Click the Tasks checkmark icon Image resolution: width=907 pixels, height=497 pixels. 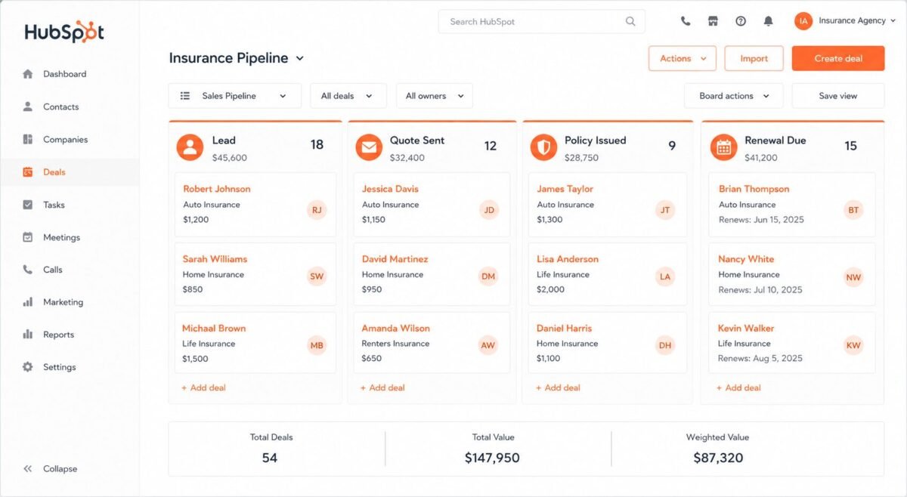tap(28, 205)
